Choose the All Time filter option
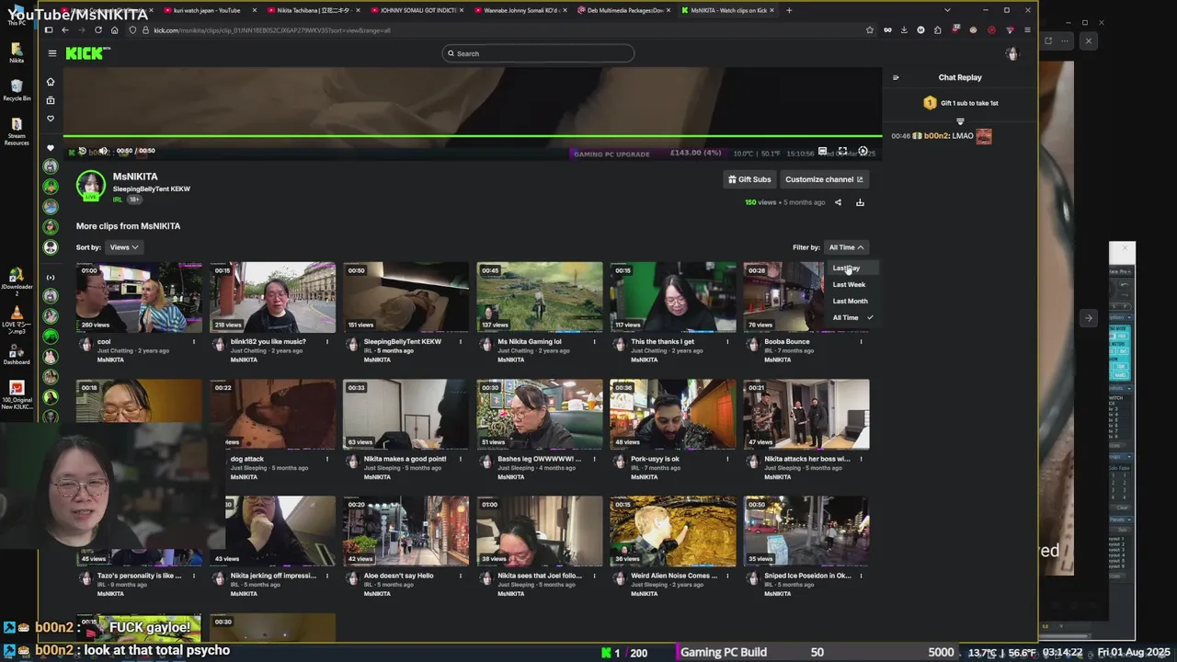The image size is (1177, 662). (851, 318)
